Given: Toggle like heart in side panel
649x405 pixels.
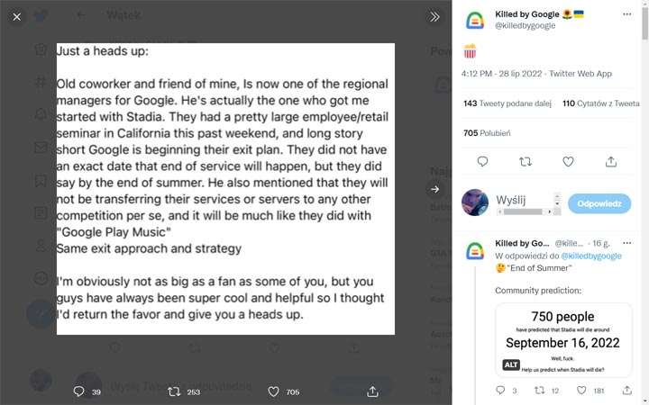Looking at the screenshot, I should [568, 162].
